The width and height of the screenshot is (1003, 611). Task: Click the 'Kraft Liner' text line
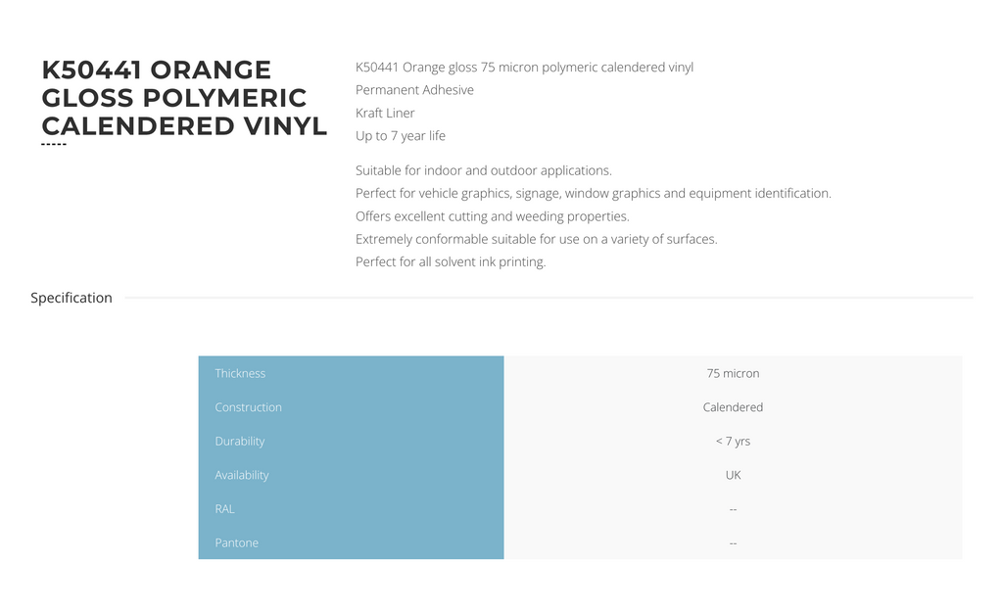click(385, 113)
